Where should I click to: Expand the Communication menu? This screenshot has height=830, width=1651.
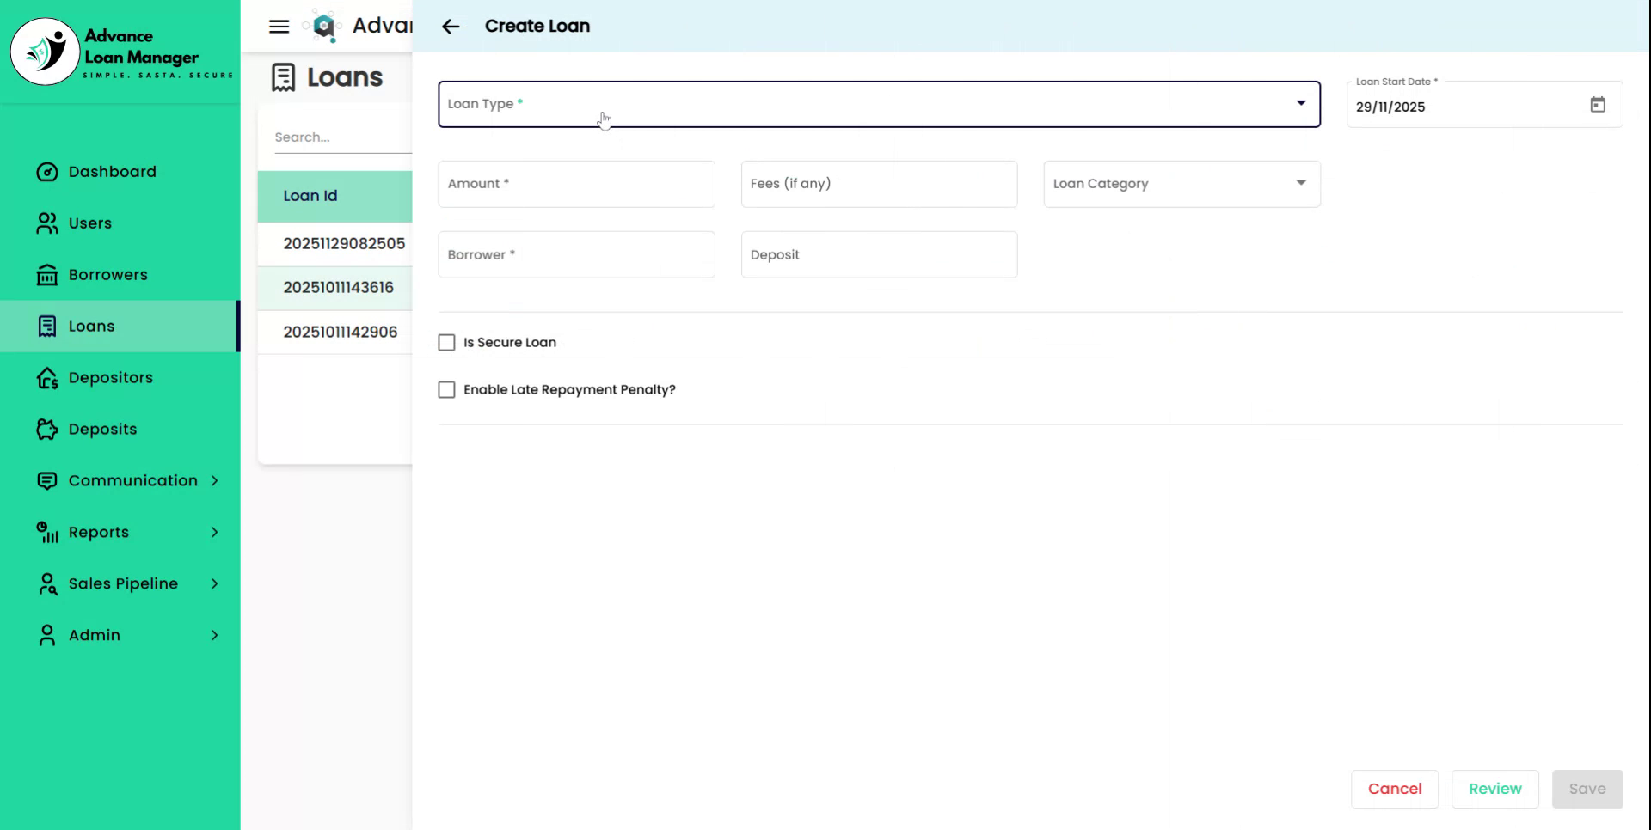(132, 480)
